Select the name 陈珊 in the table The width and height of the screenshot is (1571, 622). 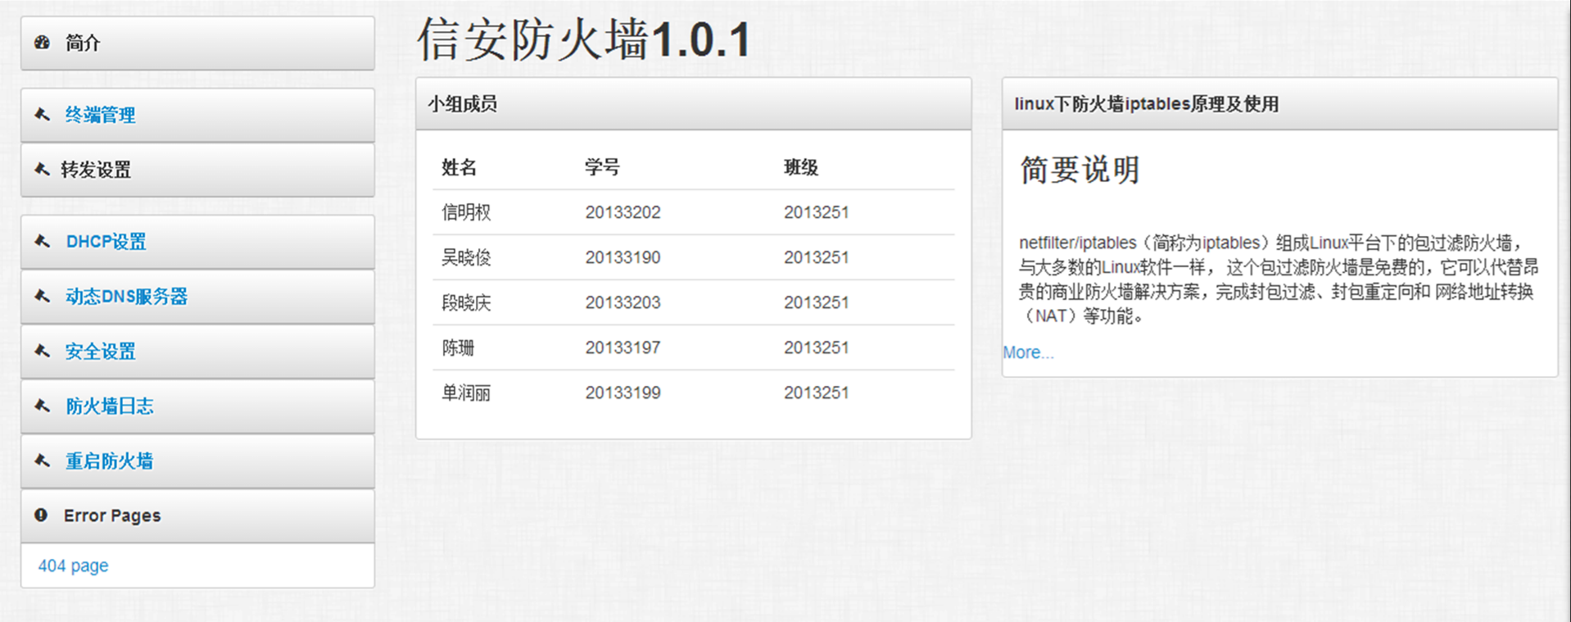click(x=458, y=347)
